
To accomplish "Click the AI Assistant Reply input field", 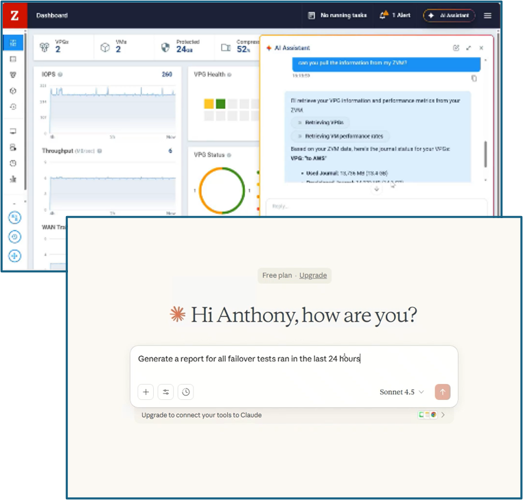I will (376, 206).
